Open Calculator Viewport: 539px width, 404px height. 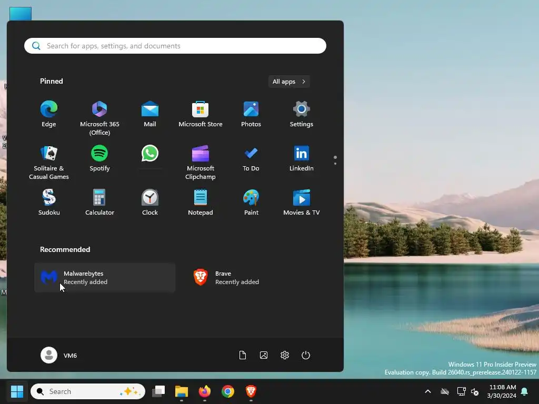[x=99, y=203]
